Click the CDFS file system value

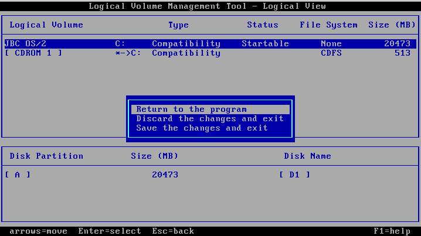(x=331, y=53)
